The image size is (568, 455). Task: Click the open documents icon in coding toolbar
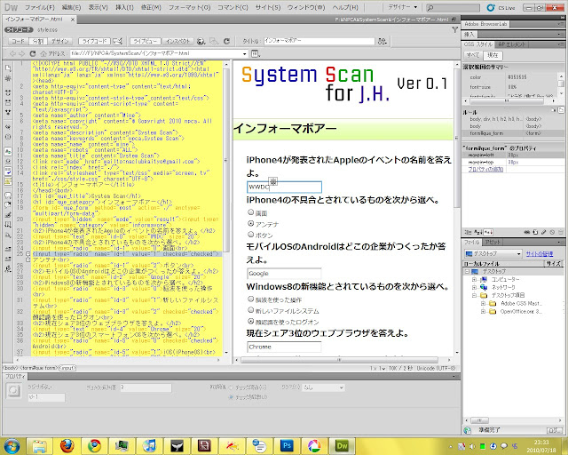click(8, 68)
